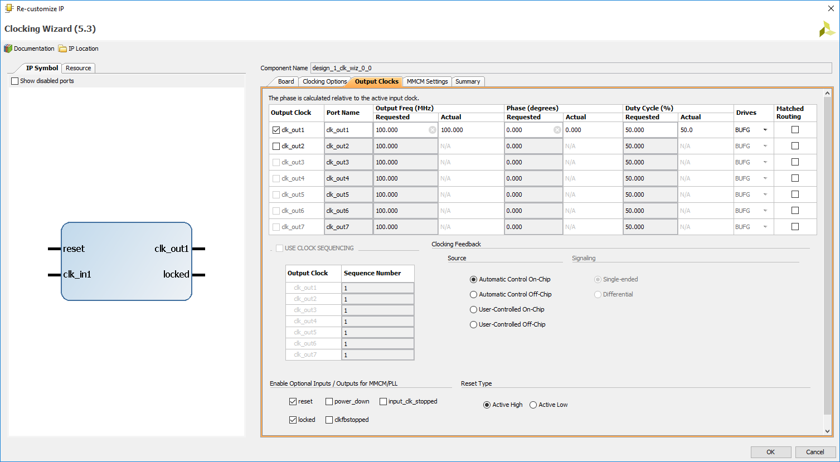Clear the clk_out1 requested frequency field

[x=433, y=130]
